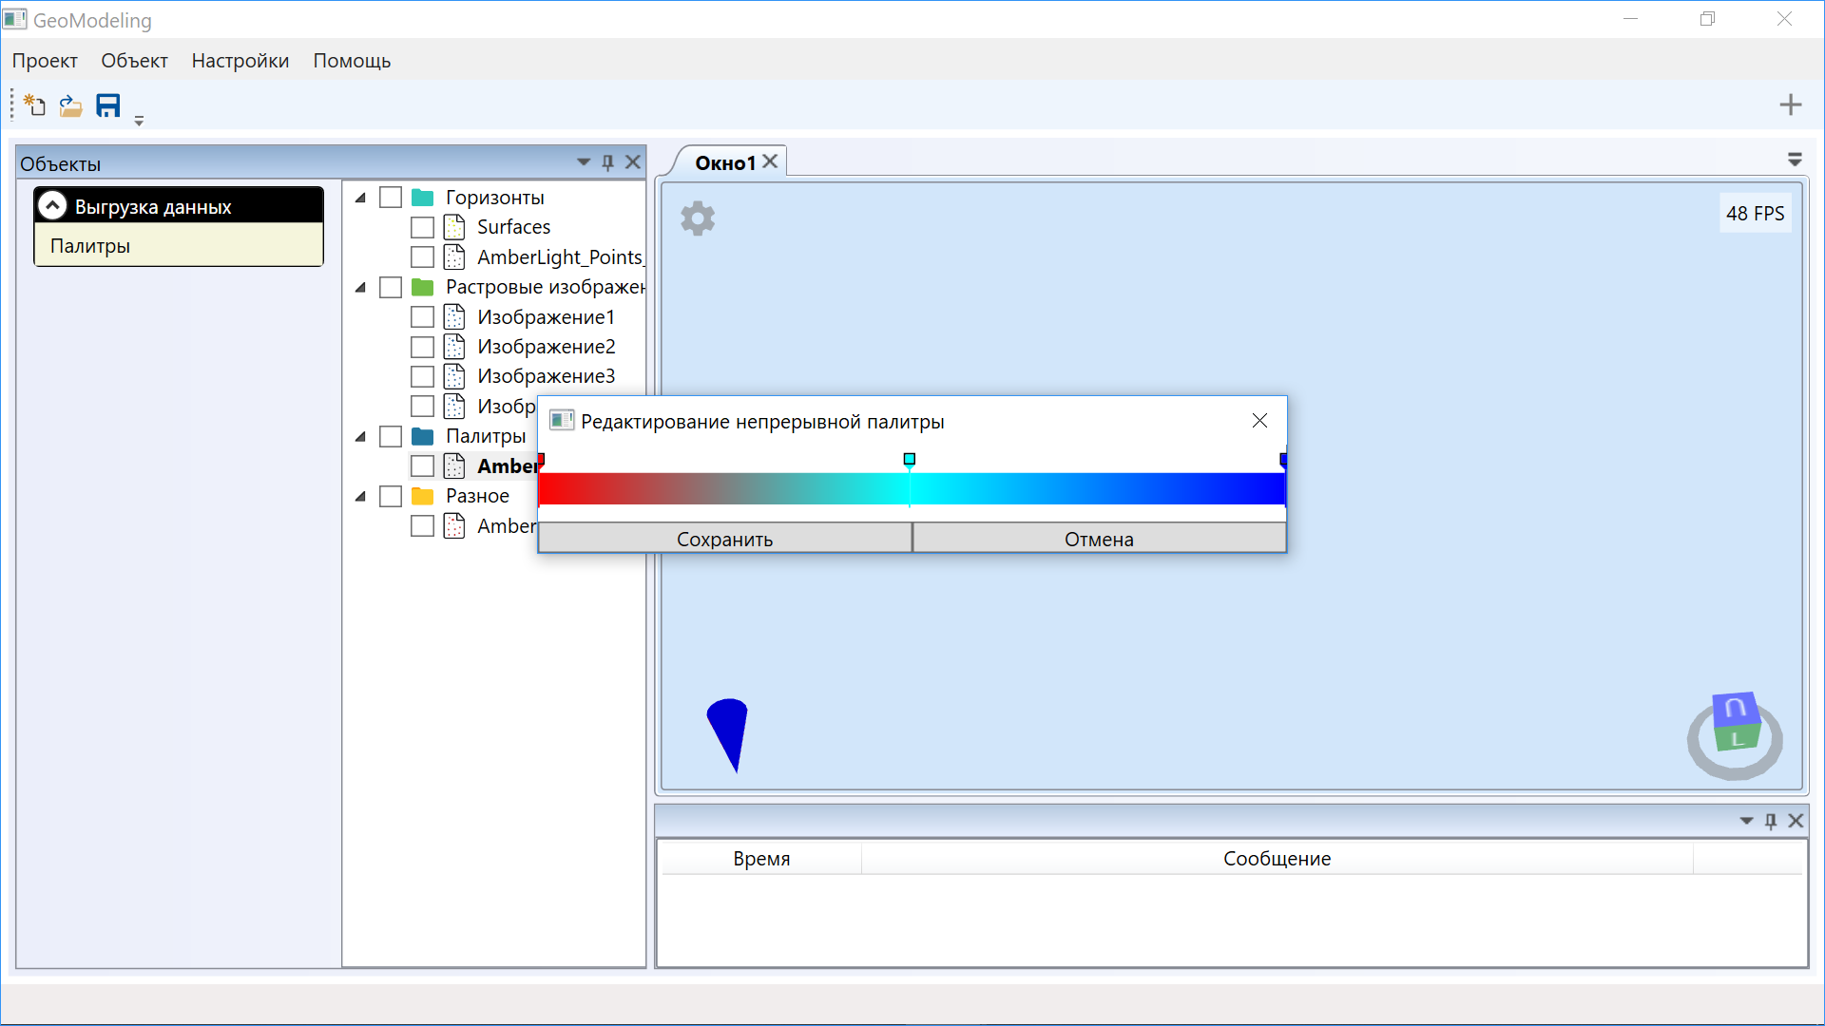
Task: Click the 48 FPS indicator
Action: click(x=1755, y=214)
